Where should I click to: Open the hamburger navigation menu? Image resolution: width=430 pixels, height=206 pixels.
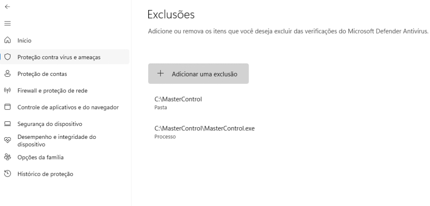click(x=8, y=23)
